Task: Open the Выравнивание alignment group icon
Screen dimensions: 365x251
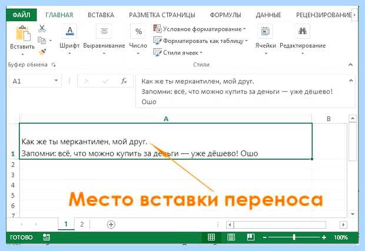Action: (x=104, y=31)
